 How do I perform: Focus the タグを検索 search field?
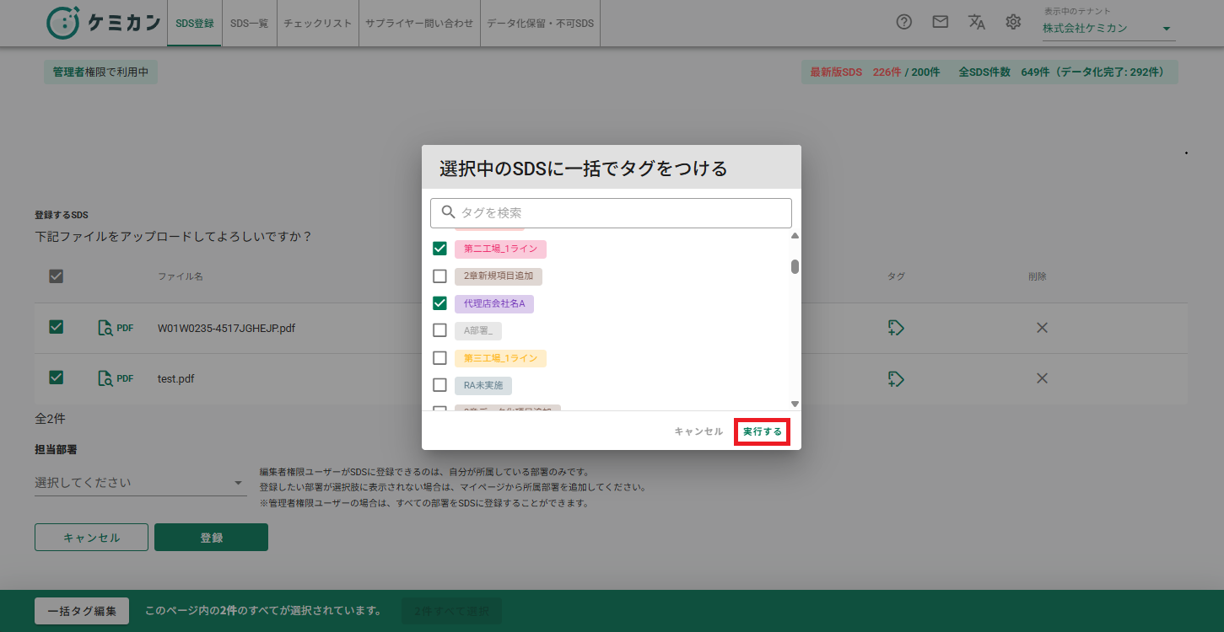pos(611,213)
